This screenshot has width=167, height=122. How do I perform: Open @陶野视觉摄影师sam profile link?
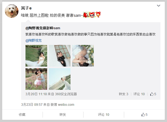[43, 28]
